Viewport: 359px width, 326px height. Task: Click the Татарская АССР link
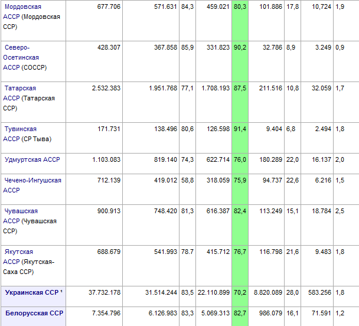[x=22, y=88]
